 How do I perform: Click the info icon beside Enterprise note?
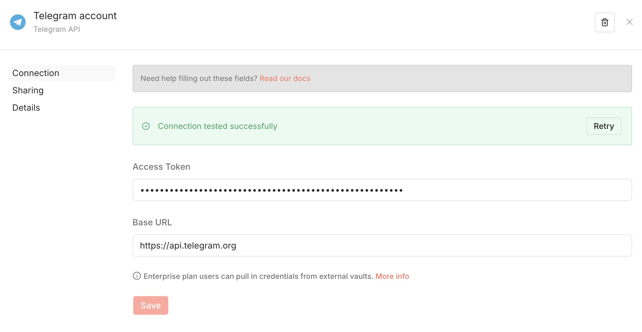137,276
